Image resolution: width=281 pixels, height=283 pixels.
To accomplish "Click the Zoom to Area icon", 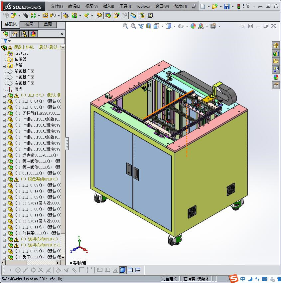I will tap(133, 26).
